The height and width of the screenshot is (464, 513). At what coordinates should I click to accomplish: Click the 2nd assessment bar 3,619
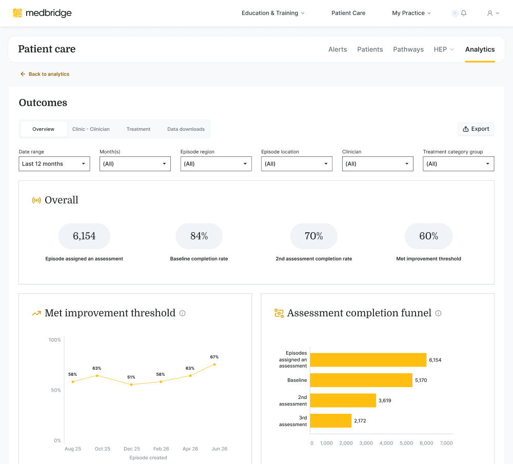pos(343,400)
